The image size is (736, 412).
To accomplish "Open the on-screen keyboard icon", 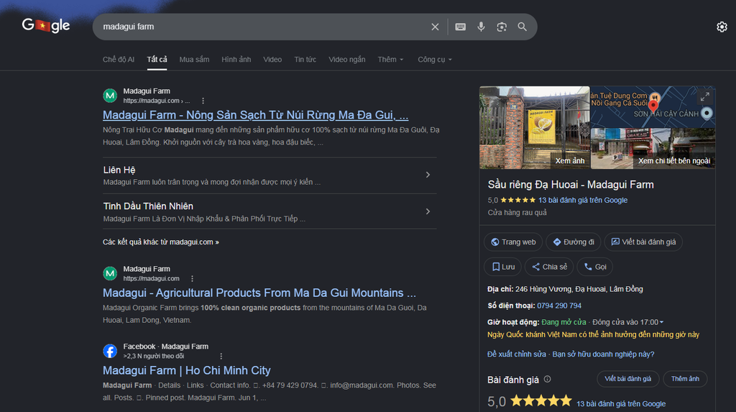I will [x=461, y=27].
